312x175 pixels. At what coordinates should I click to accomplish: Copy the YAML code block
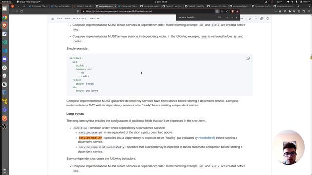click(x=248, y=58)
